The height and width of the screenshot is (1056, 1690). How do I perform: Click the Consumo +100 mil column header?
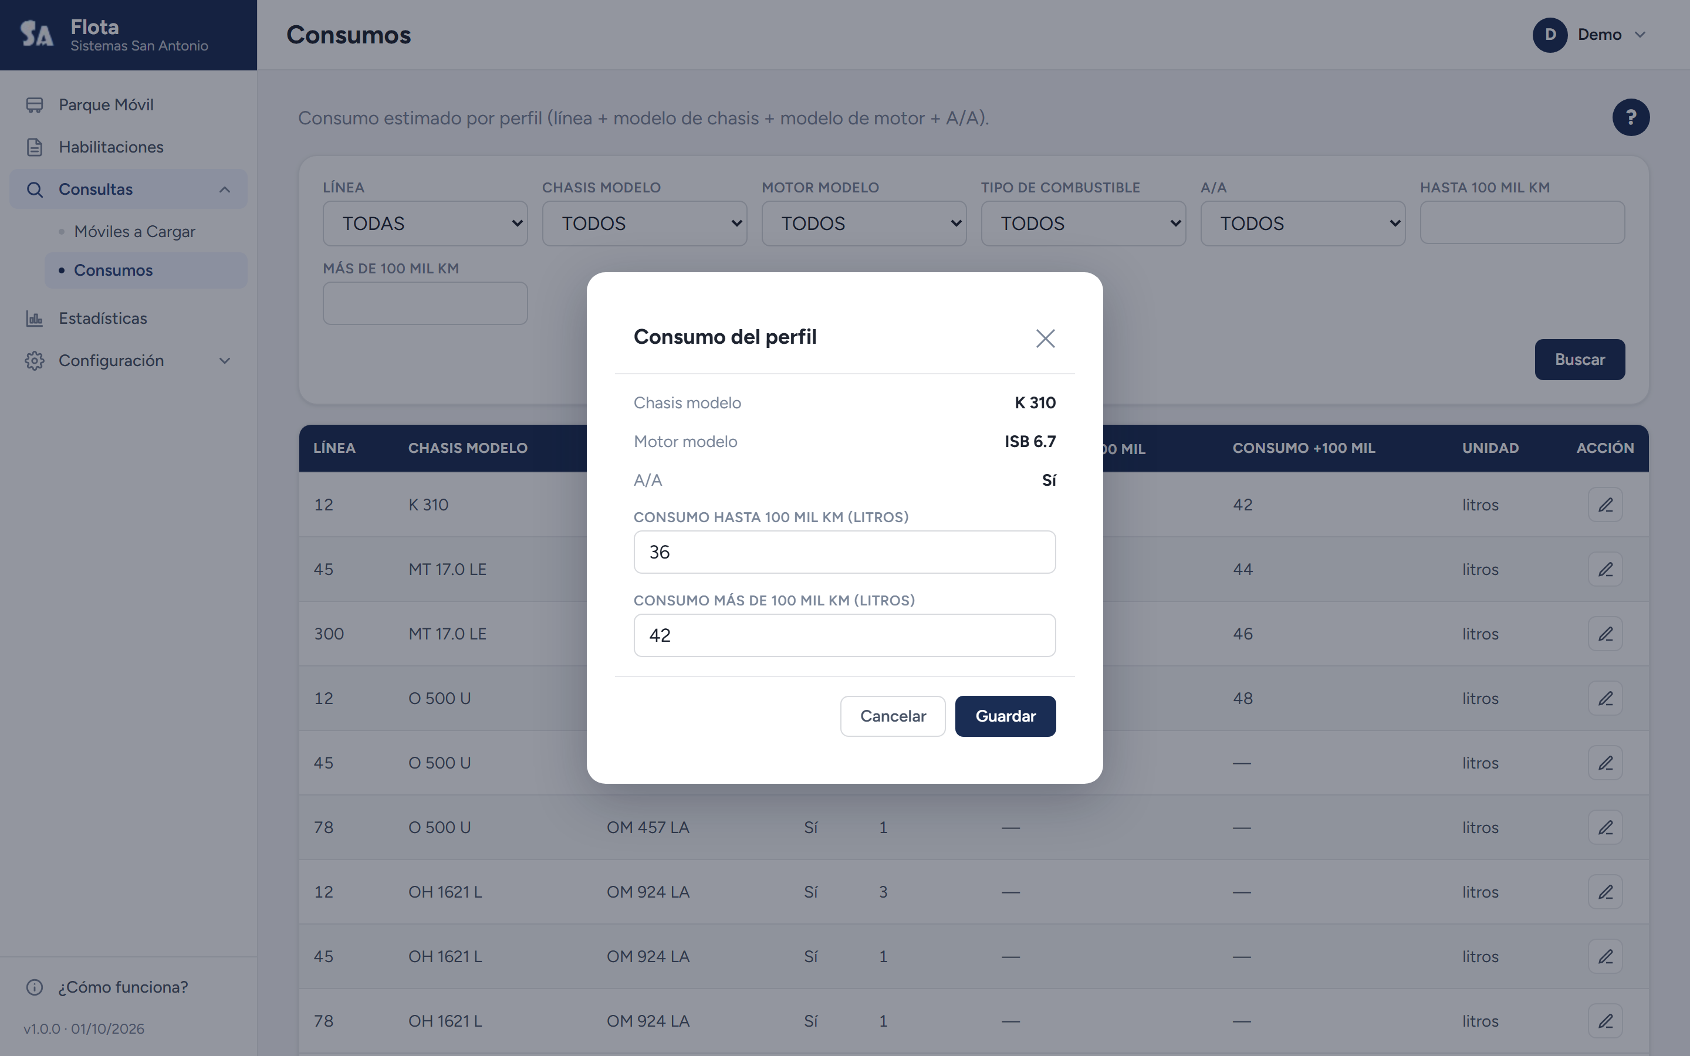coord(1303,448)
